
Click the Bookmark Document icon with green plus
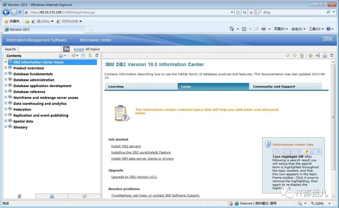click(318, 56)
